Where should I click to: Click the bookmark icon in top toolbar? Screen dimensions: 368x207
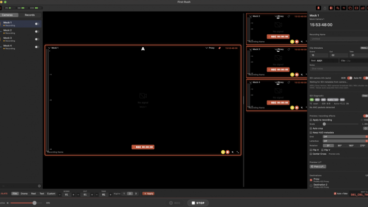[x=318, y=8]
